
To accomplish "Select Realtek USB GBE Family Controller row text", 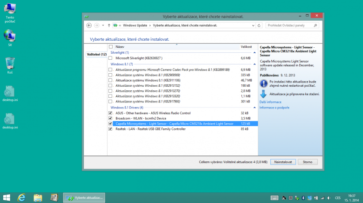I will (150, 129).
